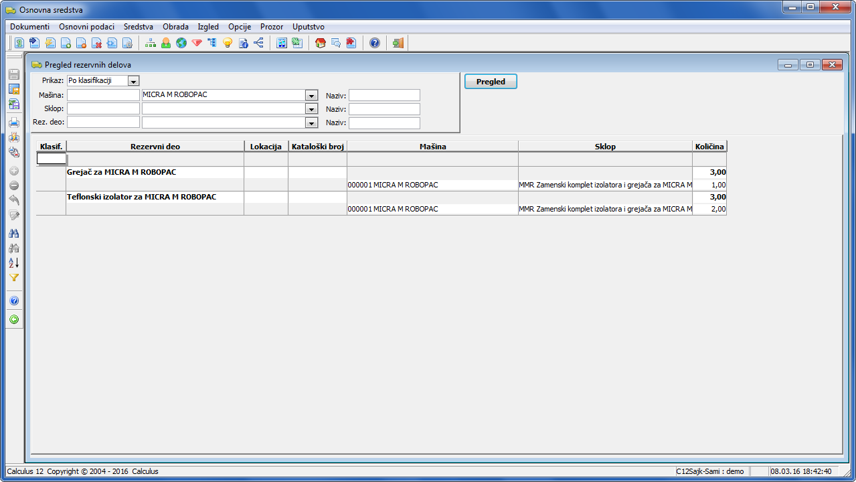Click the red gem icon in toolbar
Image resolution: width=856 pixels, height=482 pixels.
tap(197, 43)
